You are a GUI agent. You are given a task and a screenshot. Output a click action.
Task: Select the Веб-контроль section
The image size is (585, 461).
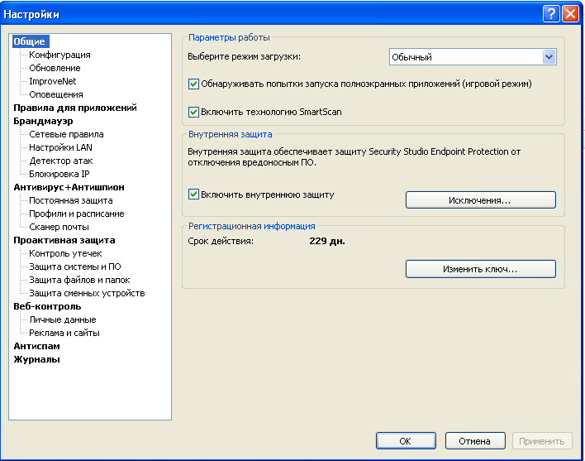[x=47, y=306]
